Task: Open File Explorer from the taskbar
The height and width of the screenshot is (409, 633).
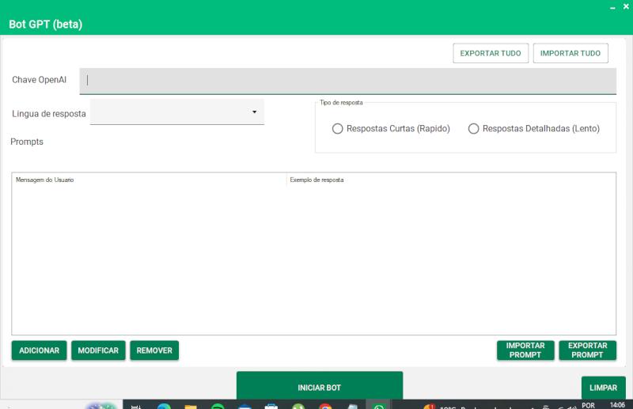Action: [x=191, y=406]
